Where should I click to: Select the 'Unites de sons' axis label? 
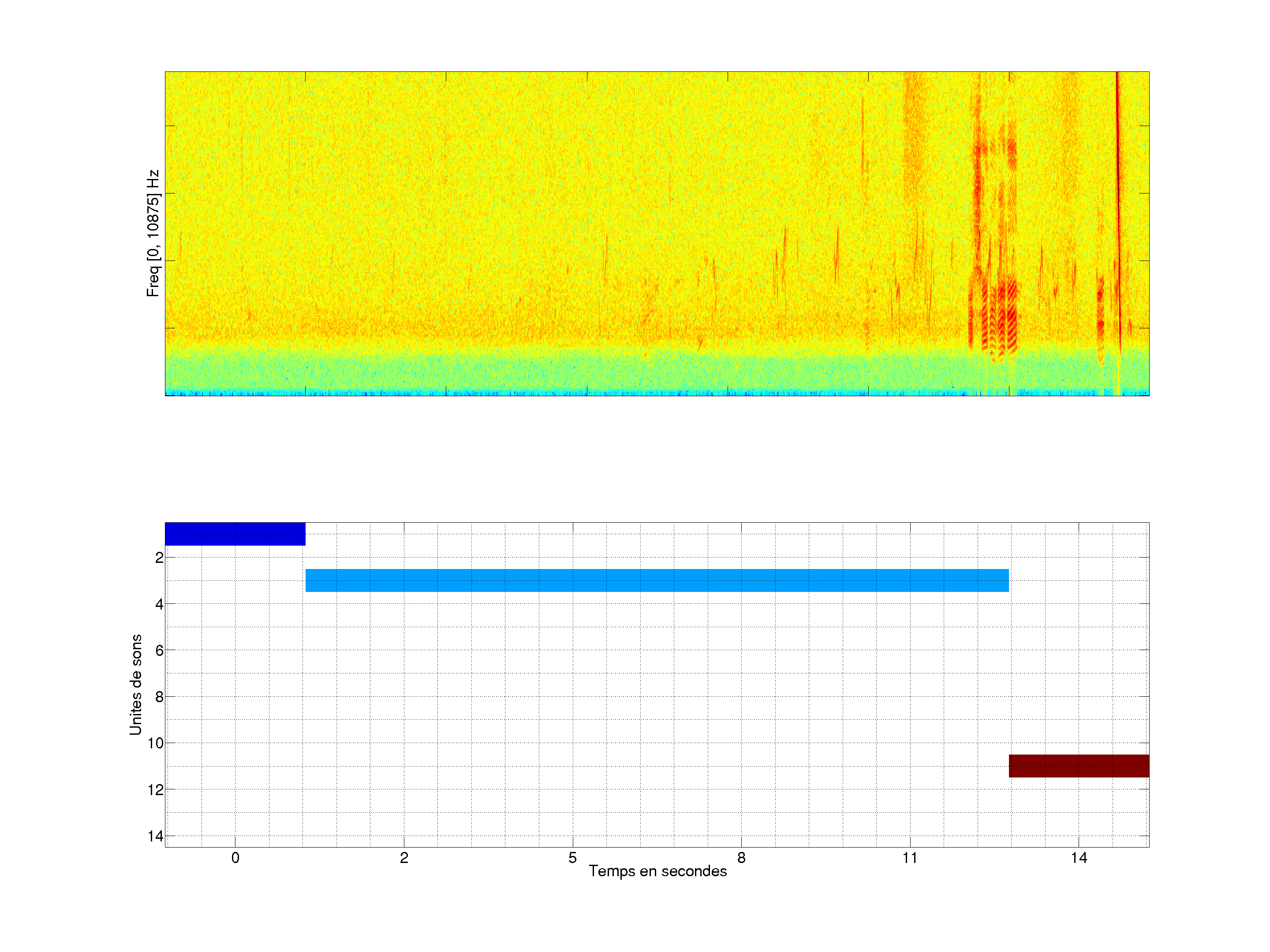(135, 684)
